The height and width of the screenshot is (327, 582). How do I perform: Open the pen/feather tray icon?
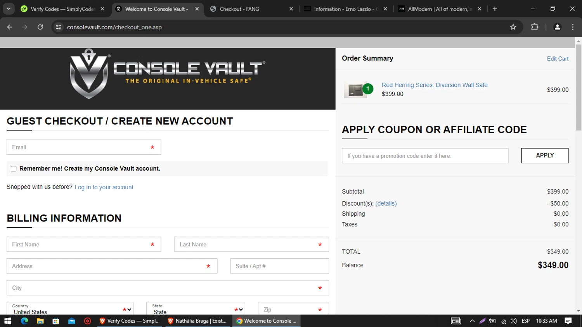point(482,321)
